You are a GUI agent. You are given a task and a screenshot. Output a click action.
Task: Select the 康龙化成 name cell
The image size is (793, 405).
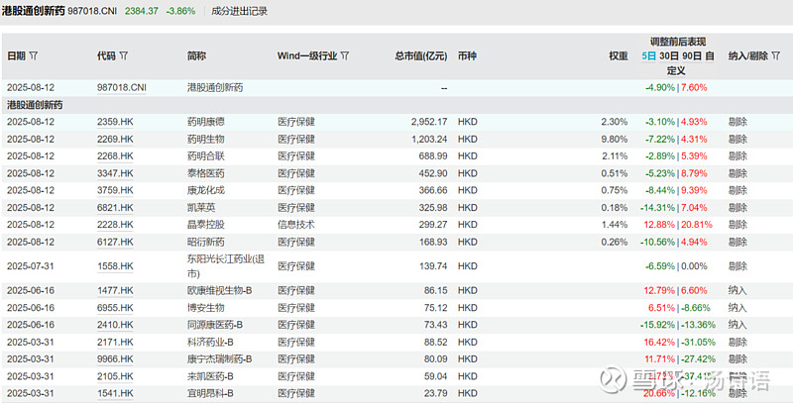[206, 190]
